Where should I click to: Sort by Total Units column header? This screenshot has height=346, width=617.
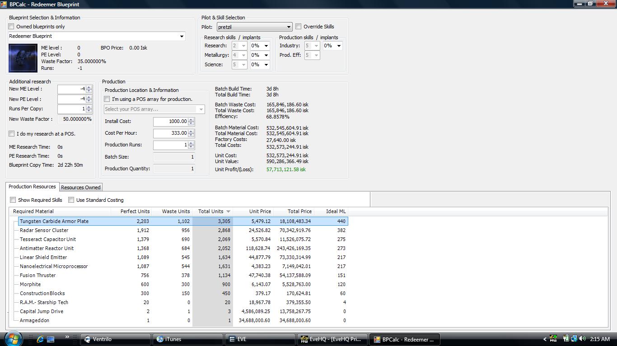point(213,211)
